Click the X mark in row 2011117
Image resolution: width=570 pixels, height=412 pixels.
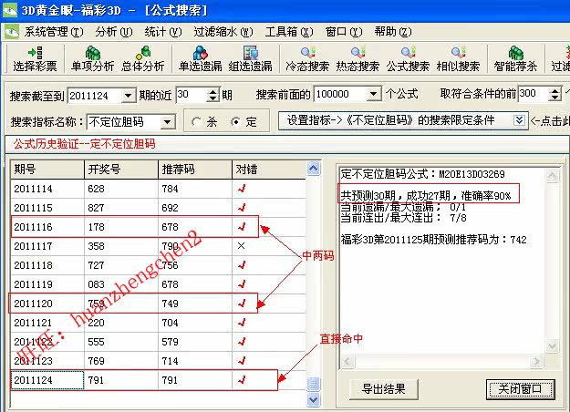[x=241, y=246]
